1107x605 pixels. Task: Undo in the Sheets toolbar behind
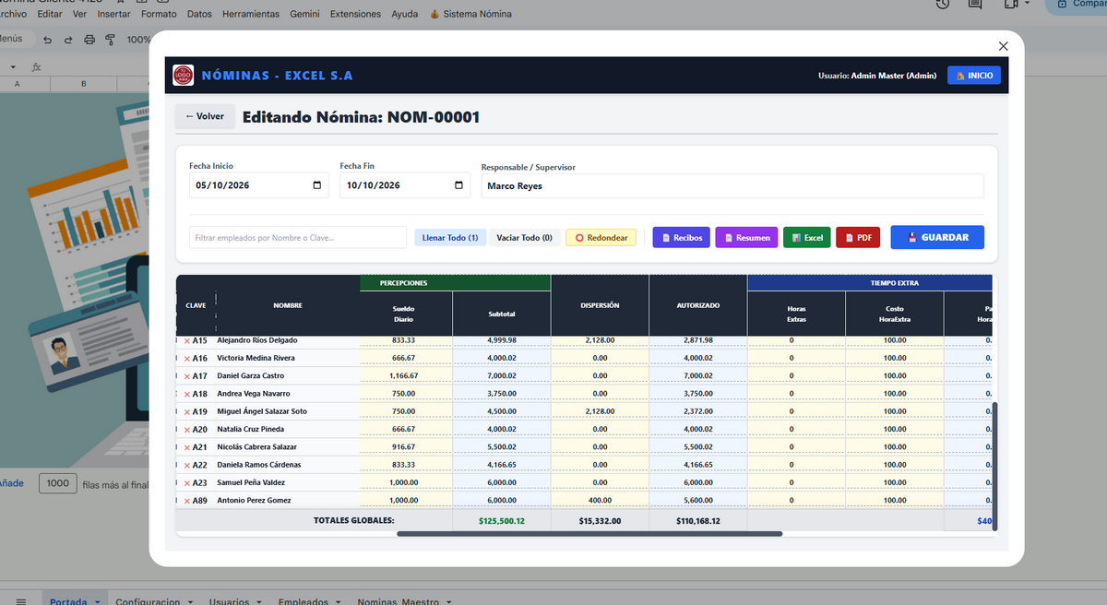(47, 40)
